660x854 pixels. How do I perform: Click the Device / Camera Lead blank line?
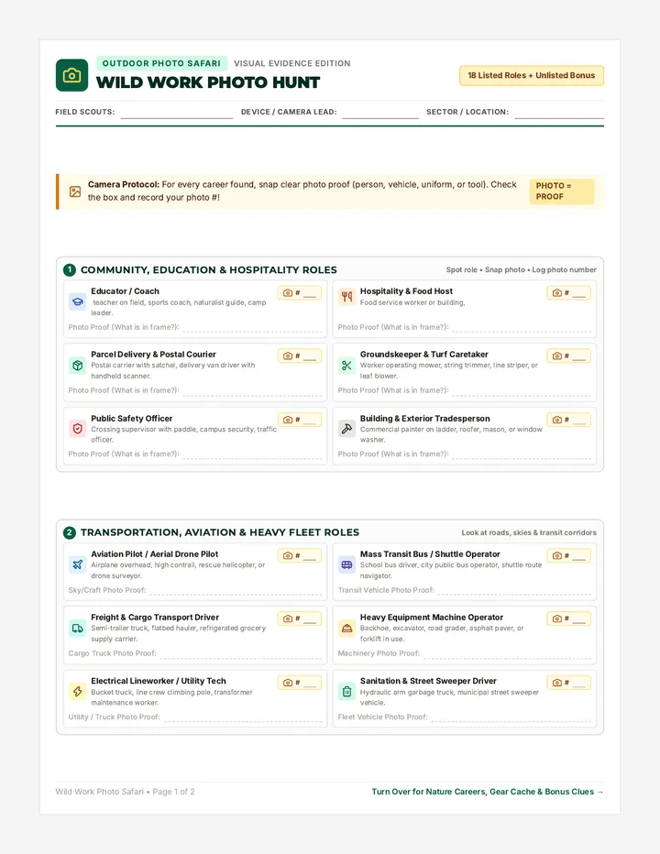point(380,114)
